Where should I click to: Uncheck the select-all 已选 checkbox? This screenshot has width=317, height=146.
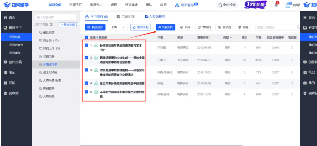[x=87, y=38]
